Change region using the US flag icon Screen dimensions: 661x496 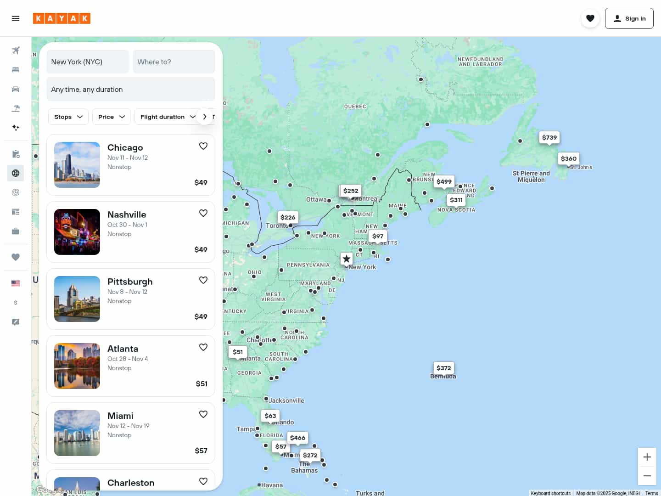tap(16, 283)
